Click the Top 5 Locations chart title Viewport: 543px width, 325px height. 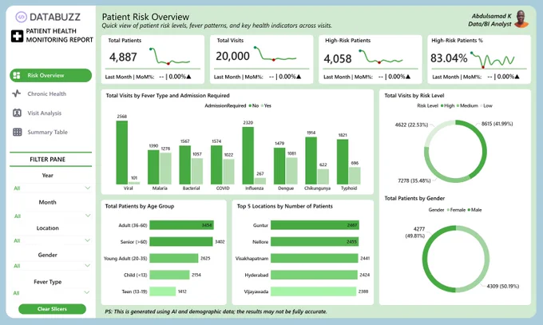point(284,206)
